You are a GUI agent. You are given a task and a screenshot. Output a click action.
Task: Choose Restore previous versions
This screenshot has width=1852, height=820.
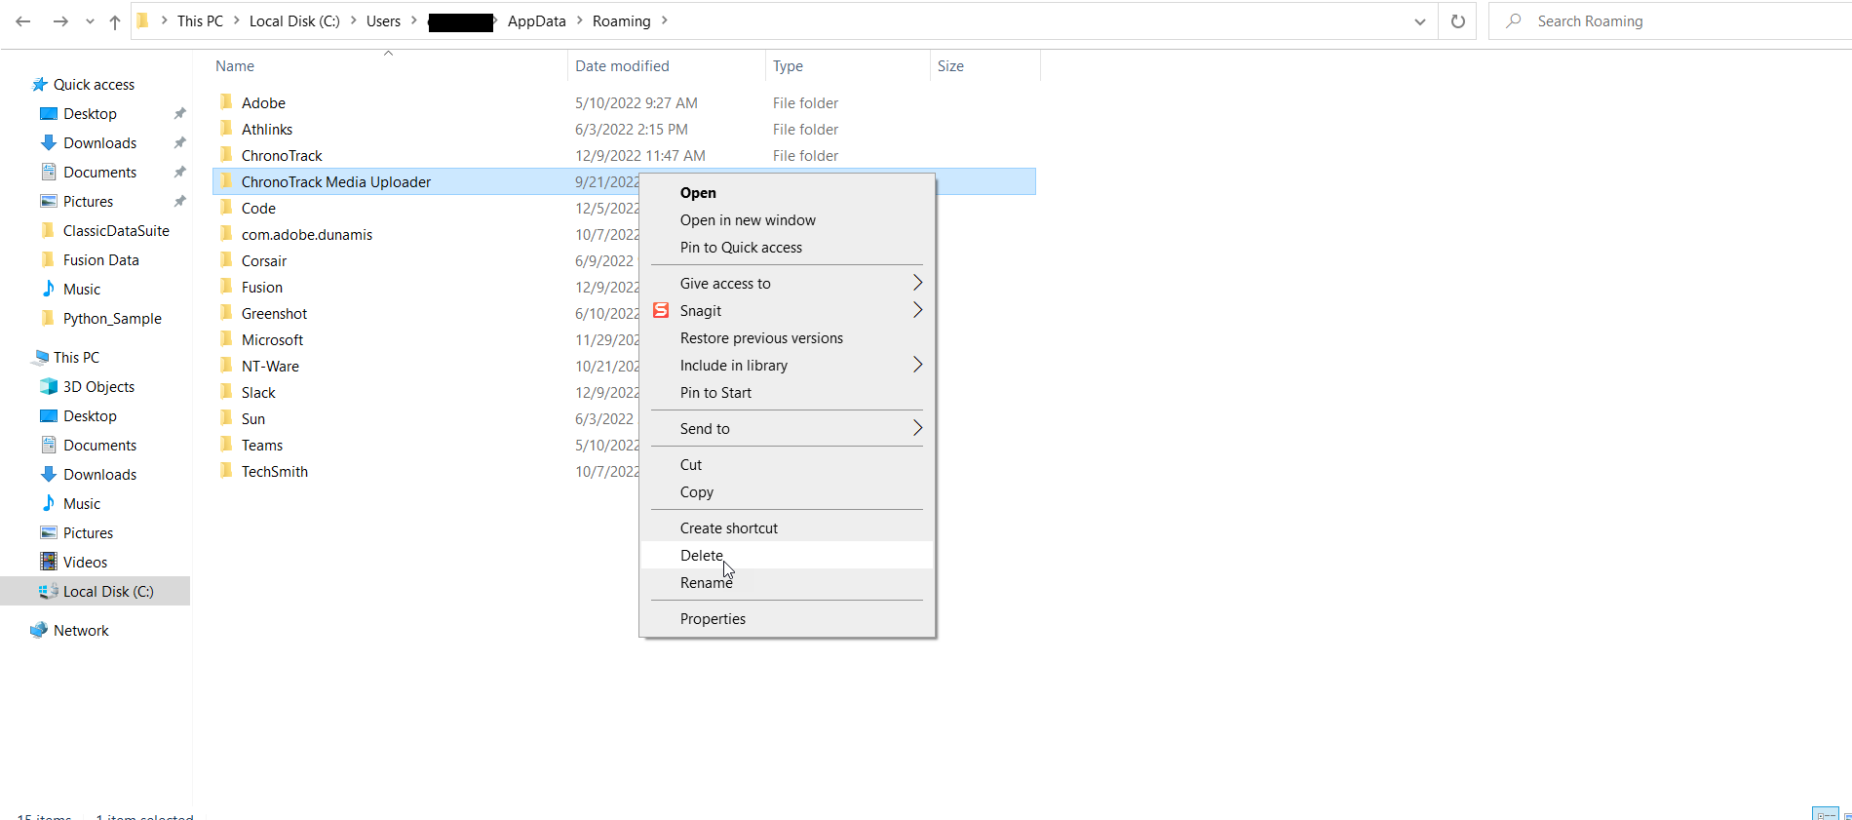click(787, 338)
